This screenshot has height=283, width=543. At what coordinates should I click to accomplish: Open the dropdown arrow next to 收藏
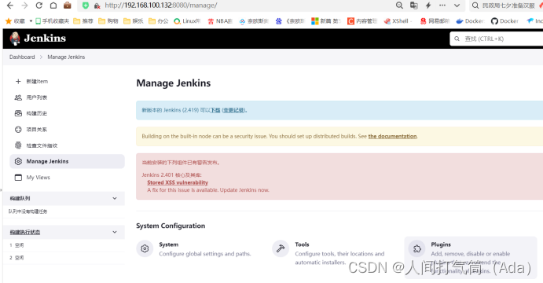click(31, 21)
